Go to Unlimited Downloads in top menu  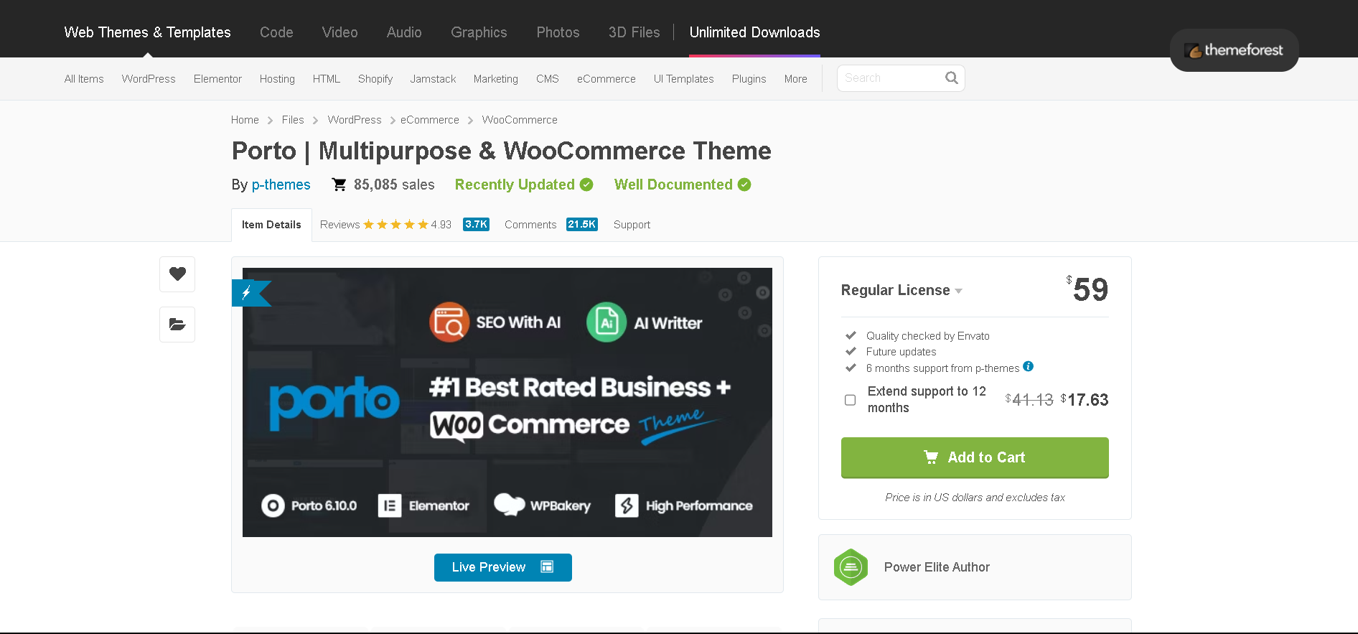[x=754, y=32]
